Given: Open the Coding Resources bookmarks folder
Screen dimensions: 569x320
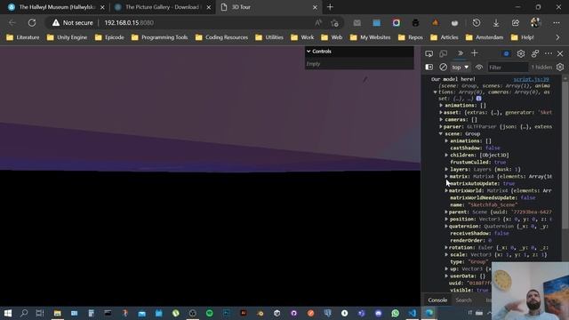Looking at the screenshot, I should click(x=221, y=37).
